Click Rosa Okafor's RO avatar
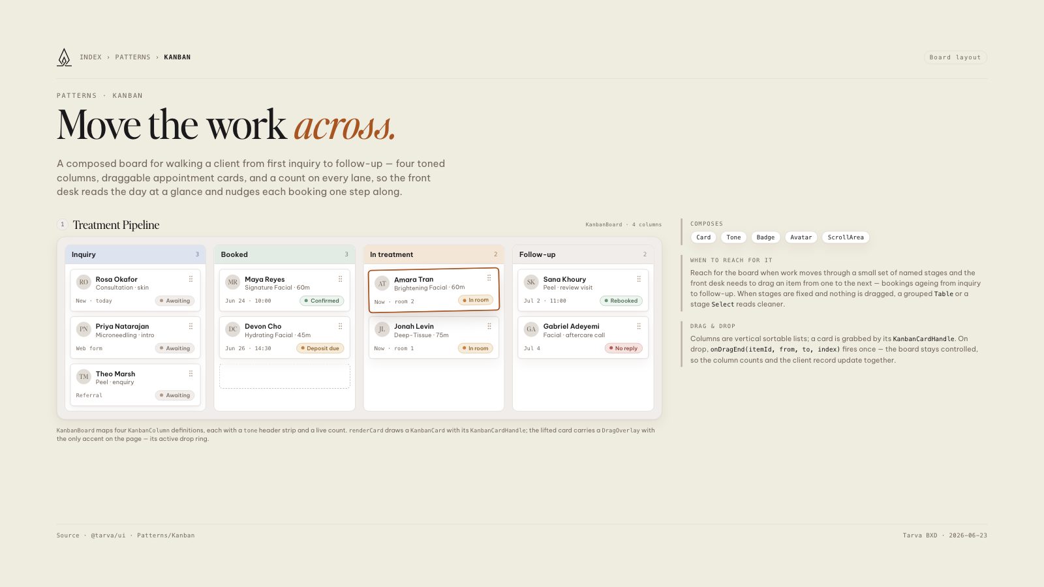Screen dimensions: 1044x587 (x=84, y=282)
